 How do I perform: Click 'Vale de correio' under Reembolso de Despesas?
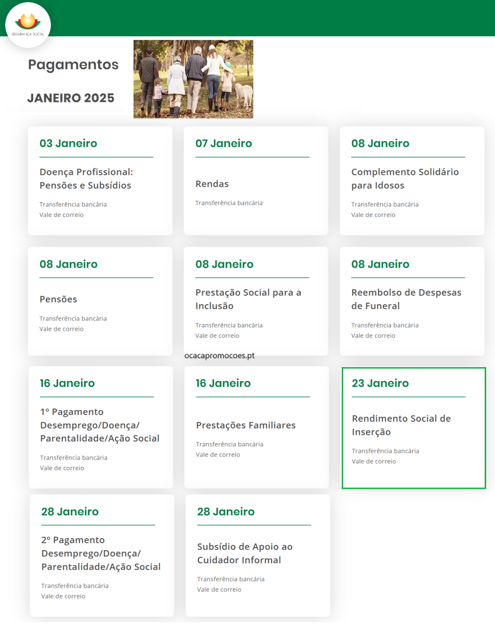pyautogui.click(x=373, y=335)
